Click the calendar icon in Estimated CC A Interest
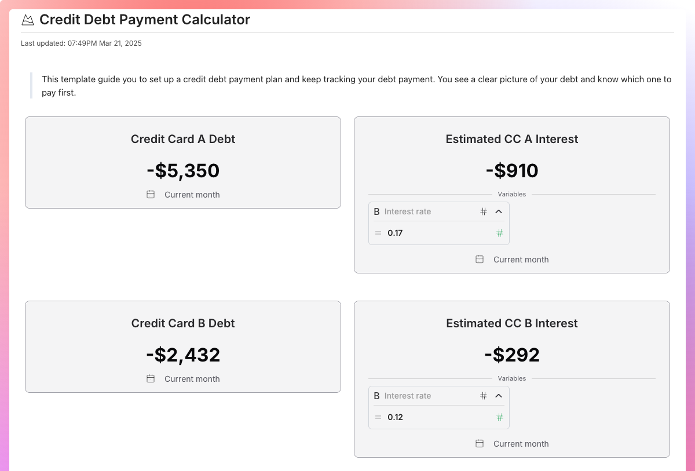The height and width of the screenshot is (471, 695). (x=480, y=260)
